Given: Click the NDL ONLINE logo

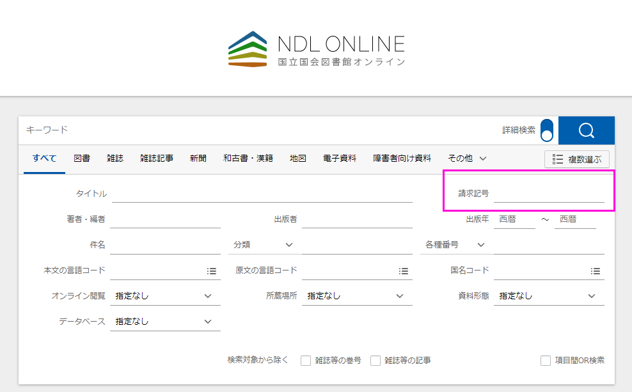Looking at the screenshot, I should coord(316,49).
